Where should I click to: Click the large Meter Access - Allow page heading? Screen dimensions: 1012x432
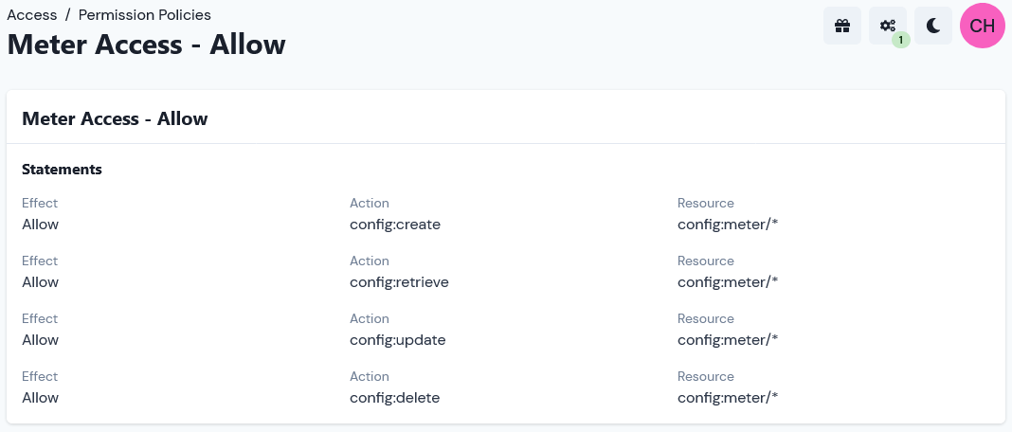tap(147, 45)
